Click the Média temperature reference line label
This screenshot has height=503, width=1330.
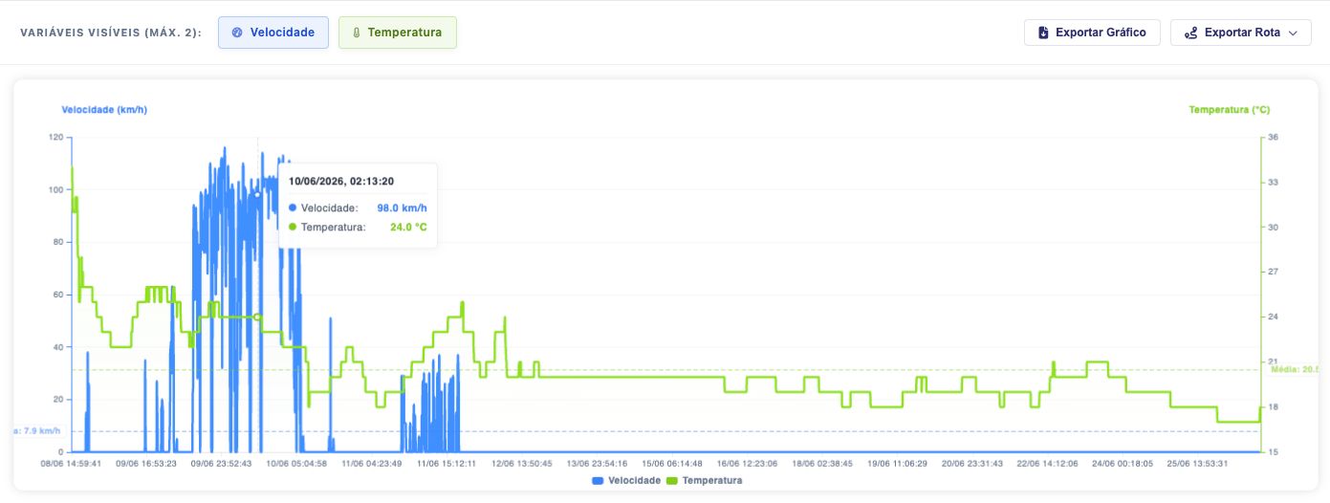1299,369
